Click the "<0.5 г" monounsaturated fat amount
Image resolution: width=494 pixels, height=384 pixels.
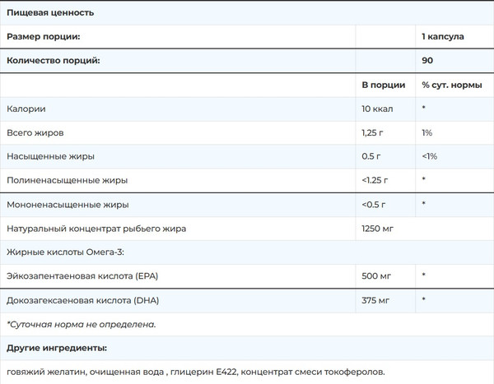point(375,204)
